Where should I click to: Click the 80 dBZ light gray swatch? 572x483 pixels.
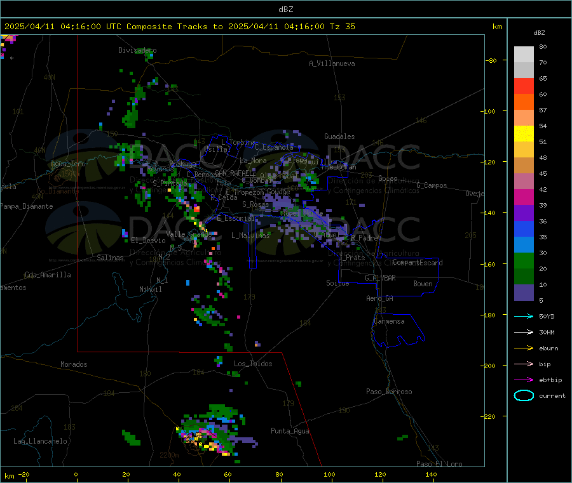524,55
